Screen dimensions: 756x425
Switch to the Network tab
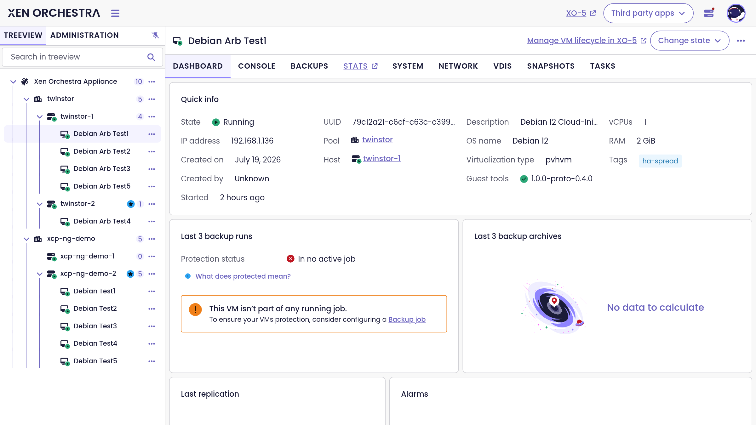click(458, 66)
